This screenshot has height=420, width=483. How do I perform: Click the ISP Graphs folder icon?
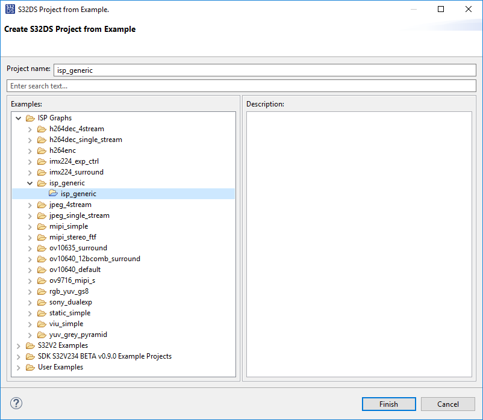pos(30,118)
